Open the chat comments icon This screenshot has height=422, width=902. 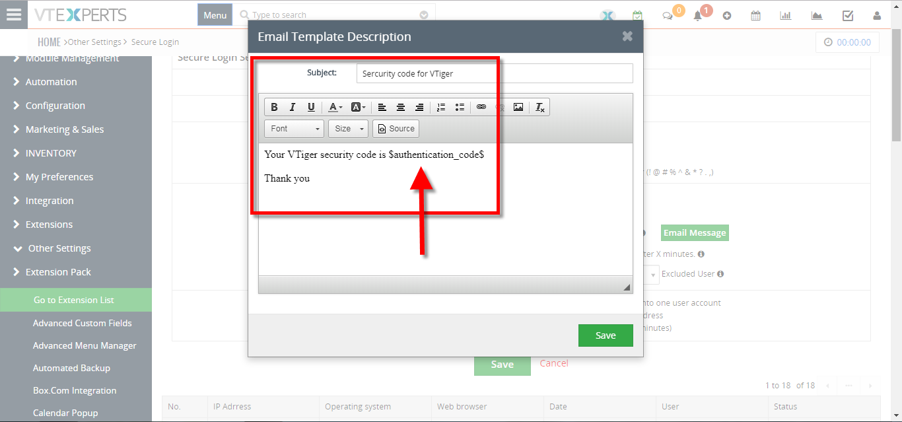click(x=668, y=16)
